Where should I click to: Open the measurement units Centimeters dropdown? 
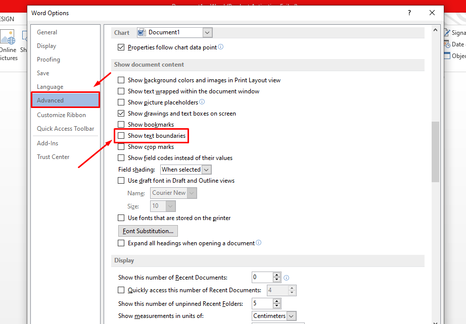(291, 316)
